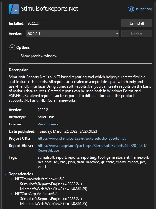Click the disabled Update button
The width and height of the screenshot is (156, 209).
pos(137,34)
